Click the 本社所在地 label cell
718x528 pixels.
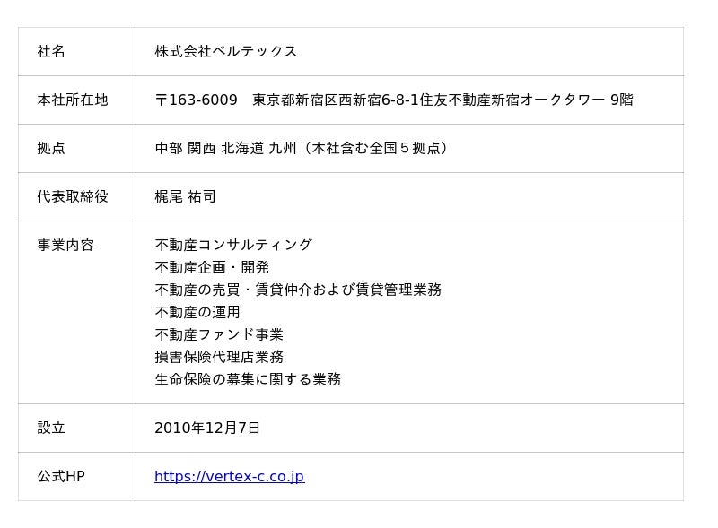(73, 100)
